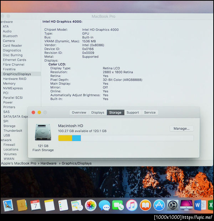Select Memory in the sidebar
The image size is (214, 221).
click(x=9, y=84)
